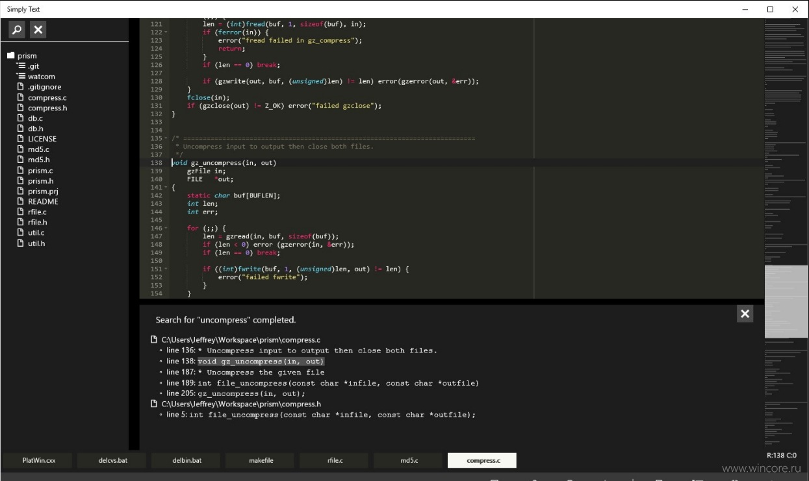Go to search result line 187
Image resolution: width=809 pixels, height=481 pixels.
[245, 372]
